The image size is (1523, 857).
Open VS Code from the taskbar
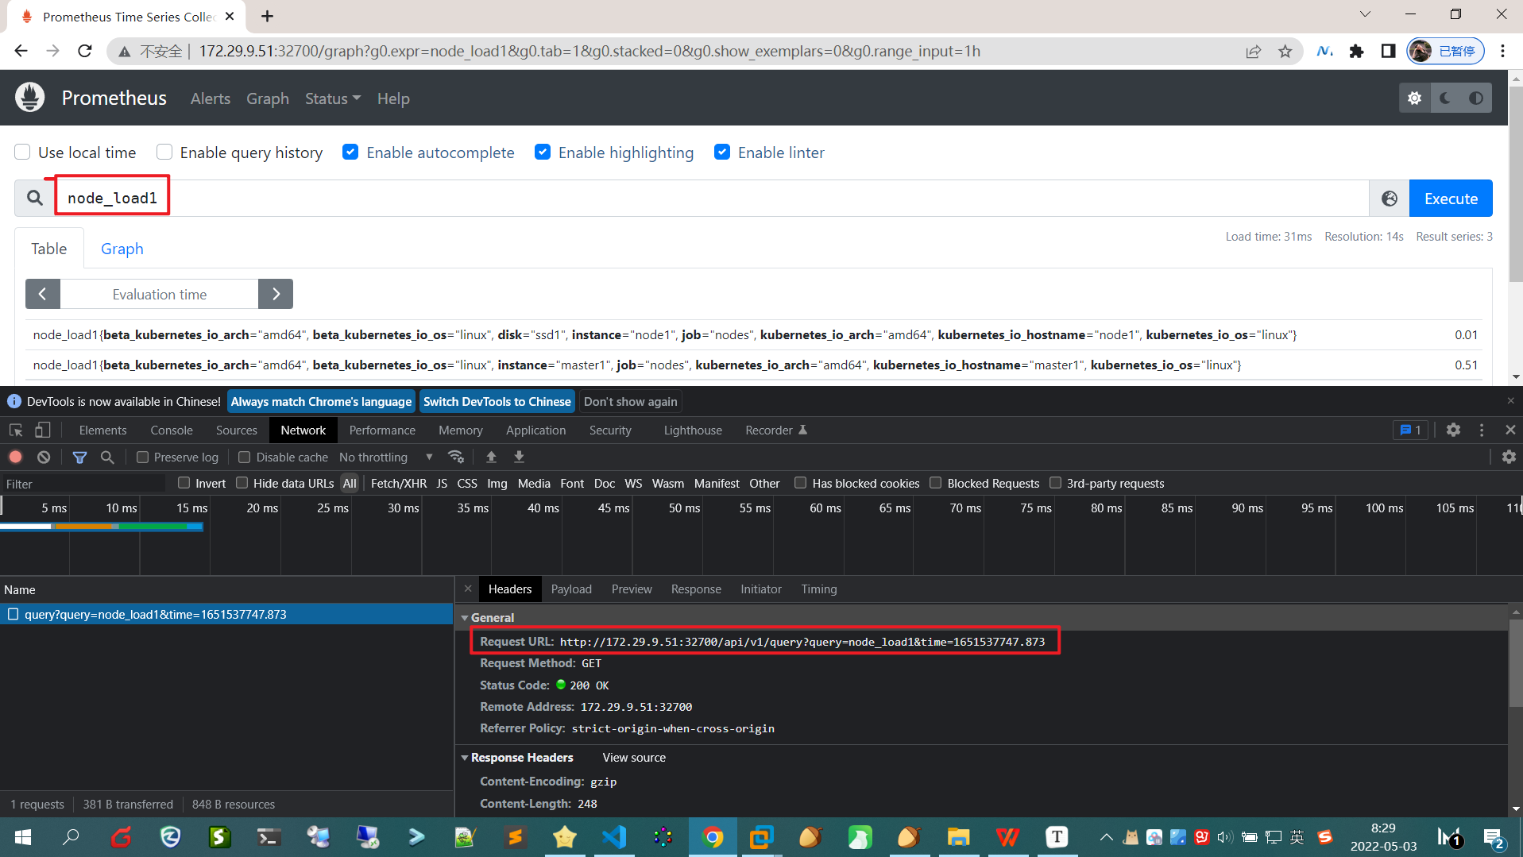pos(614,837)
